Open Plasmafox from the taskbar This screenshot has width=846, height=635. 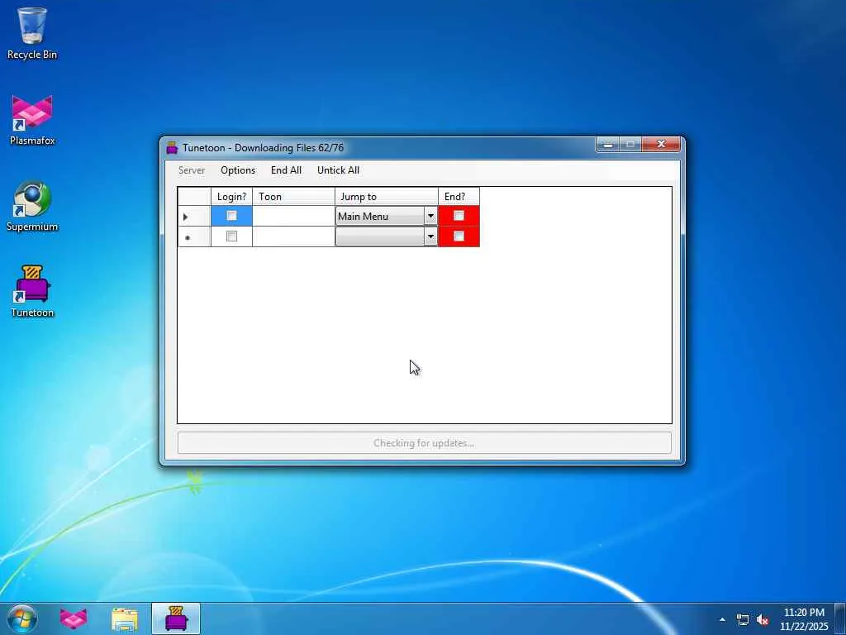pos(74,618)
